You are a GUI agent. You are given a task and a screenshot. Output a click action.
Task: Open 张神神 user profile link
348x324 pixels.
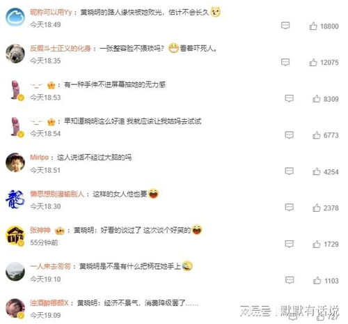(x=40, y=230)
